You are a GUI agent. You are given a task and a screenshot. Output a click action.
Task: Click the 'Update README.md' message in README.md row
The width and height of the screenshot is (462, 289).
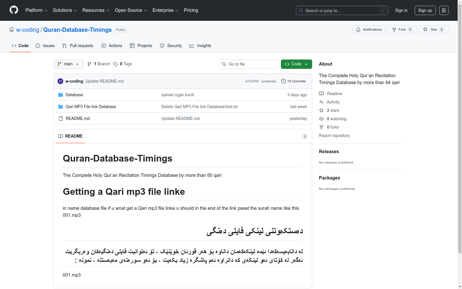click(180, 118)
